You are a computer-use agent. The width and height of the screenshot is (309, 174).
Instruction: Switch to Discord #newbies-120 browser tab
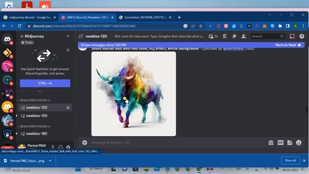click(x=87, y=17)
